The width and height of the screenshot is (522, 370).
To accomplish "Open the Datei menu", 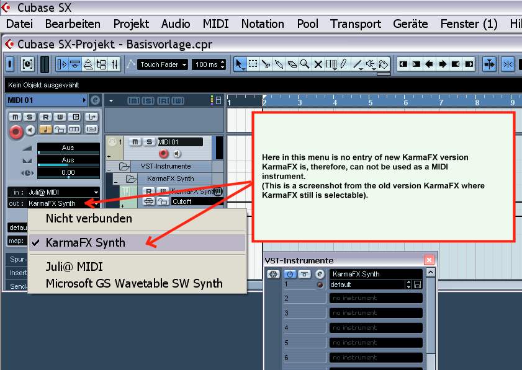I will click(x=20, y=24).
